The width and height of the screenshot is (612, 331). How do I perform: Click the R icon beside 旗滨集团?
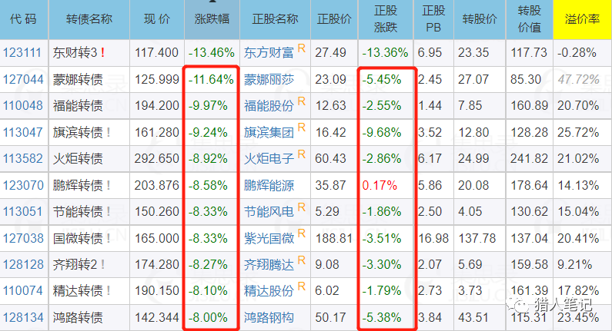click(x=301, y=127)
